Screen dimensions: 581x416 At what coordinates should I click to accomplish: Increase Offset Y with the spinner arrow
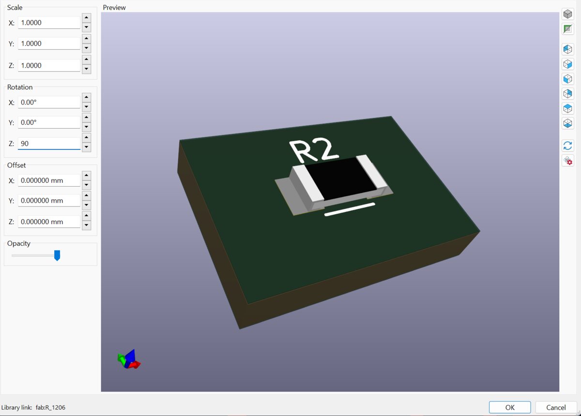coord(86,196)
